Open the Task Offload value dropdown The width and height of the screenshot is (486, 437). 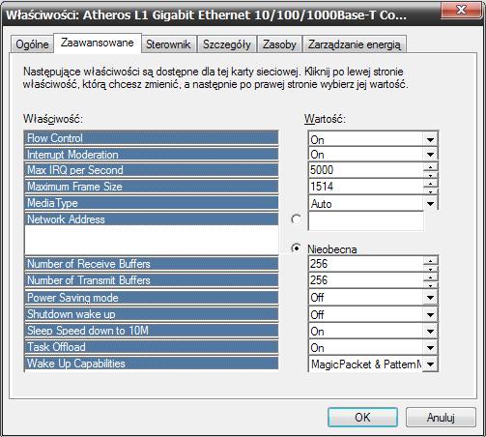430,348
